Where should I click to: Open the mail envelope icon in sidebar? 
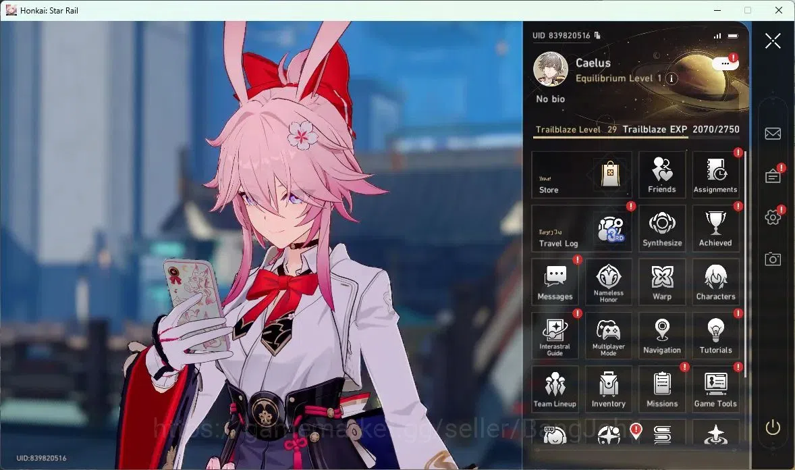point(773,134)
